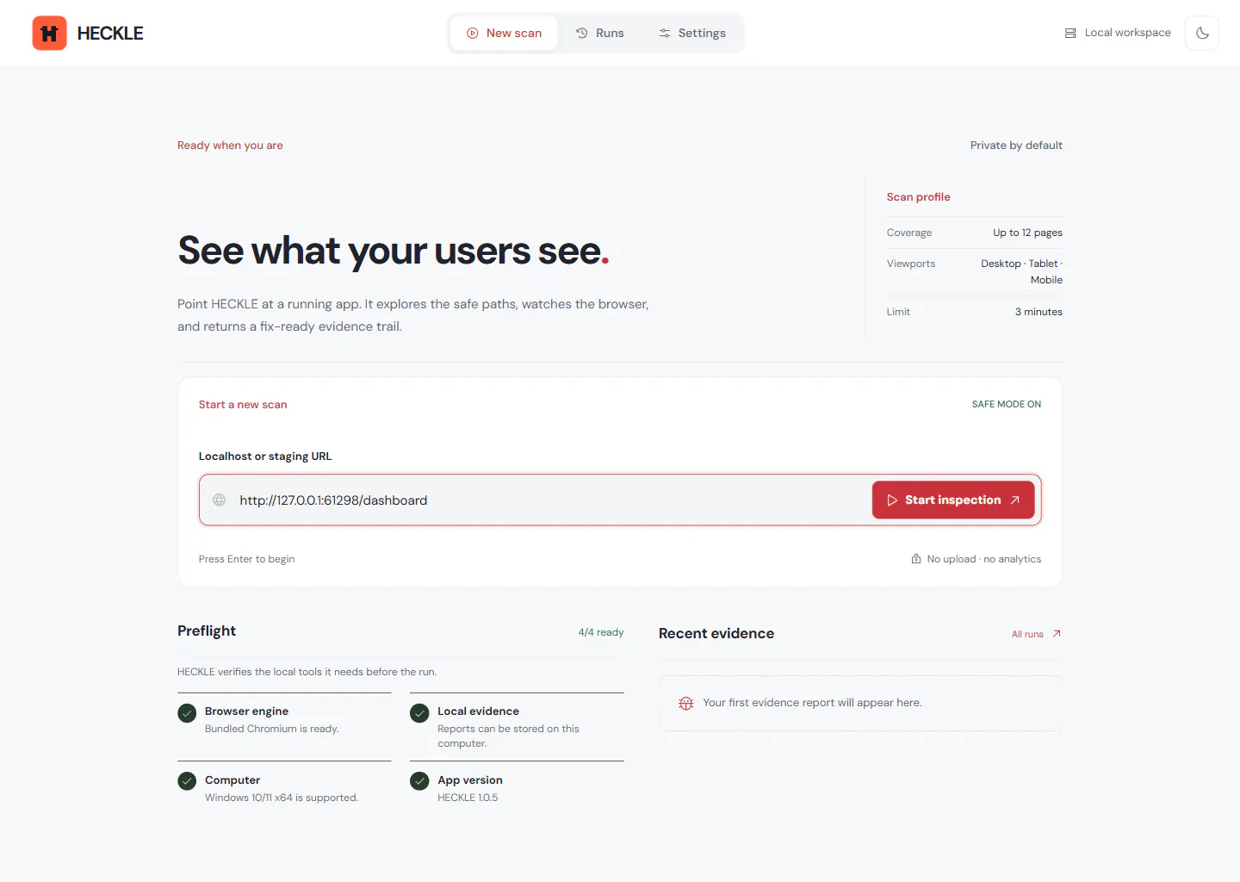The image size is (1240, 882).
Task: Click the HECKLE logo icon
Action: 49,34
